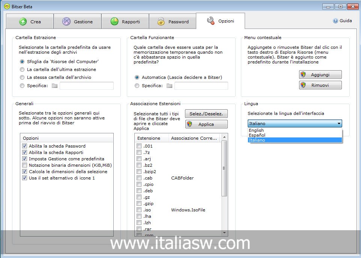Click the Selez./Deselez. button
The width and height of the screenshot is (361, 258).
206,114
